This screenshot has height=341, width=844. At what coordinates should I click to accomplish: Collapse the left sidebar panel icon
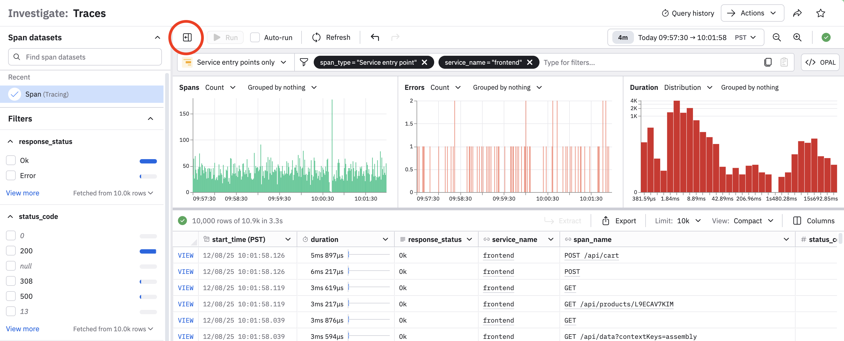point(187,37)
